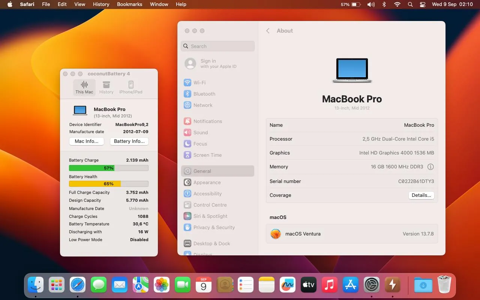Click the Processor value 2,5 GHz Dual-Core Intel Core i5
The width and height of the screenshot is (480, 300).
click(x=398, y=139)
